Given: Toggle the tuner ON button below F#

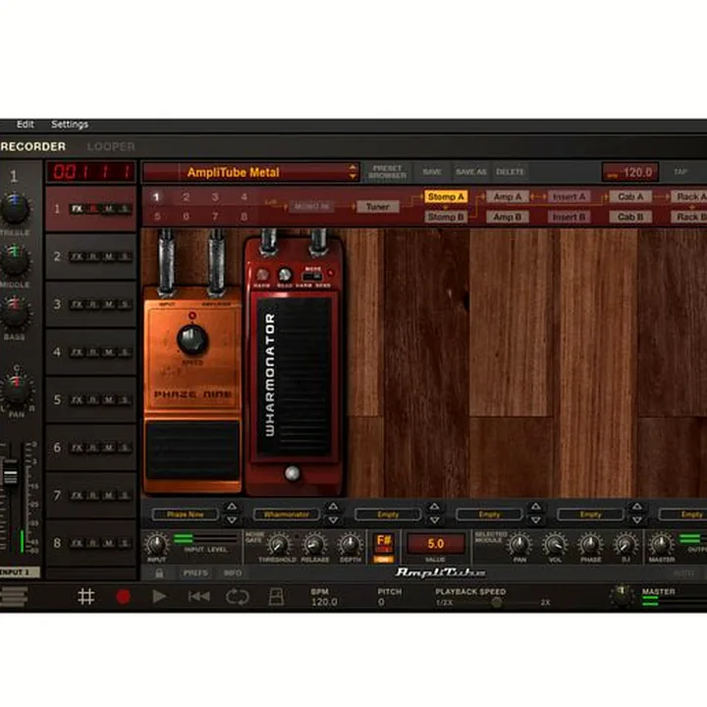Looking at the screenshot, I should (383, 560).
